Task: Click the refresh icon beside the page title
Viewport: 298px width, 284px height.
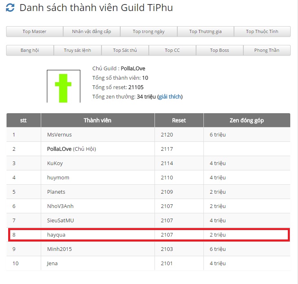Action: (10, 8)
